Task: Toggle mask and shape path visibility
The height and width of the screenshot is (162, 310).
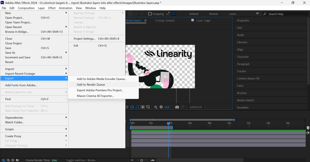Action: [138, 107]
